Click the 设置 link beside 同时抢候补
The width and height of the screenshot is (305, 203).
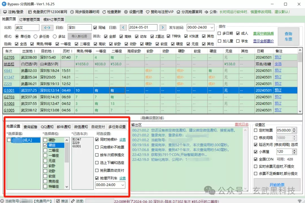click(x=122, y=139)
